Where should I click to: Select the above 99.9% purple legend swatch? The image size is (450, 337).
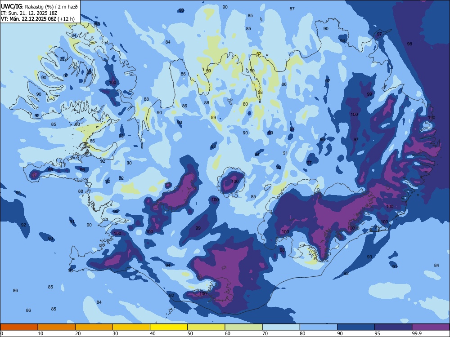tap(431, 327)
